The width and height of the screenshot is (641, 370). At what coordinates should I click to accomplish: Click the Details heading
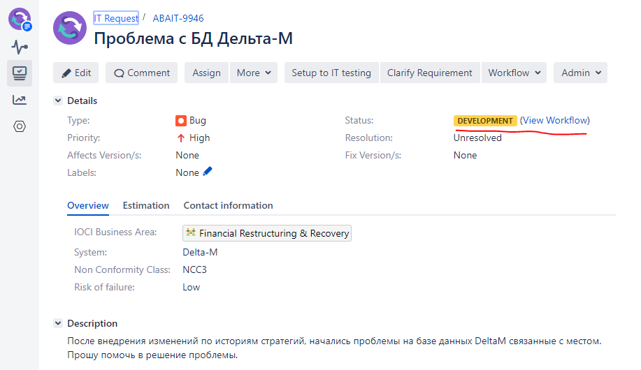[82, 101]
